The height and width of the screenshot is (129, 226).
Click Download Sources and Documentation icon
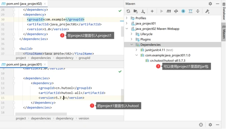[143, 11]
